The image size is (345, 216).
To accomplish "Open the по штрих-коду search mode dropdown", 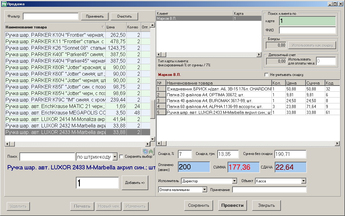I will pos(115,157).
